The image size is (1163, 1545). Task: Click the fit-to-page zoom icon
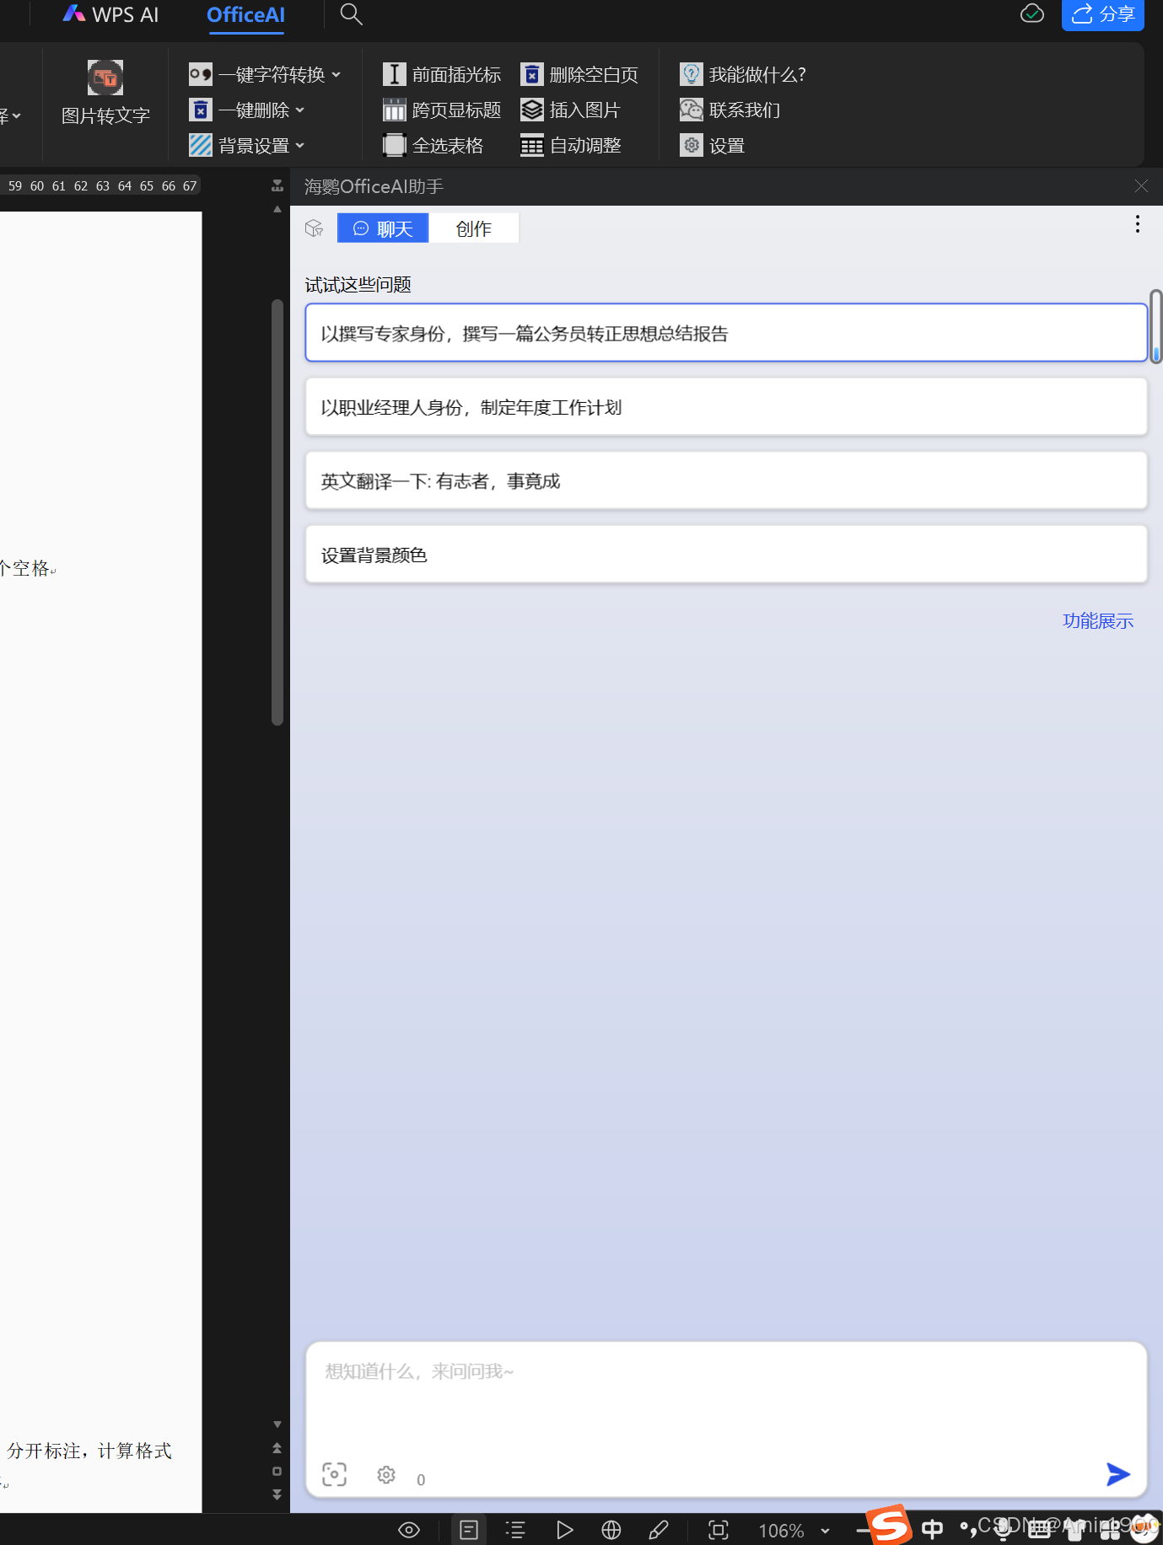719,1530
